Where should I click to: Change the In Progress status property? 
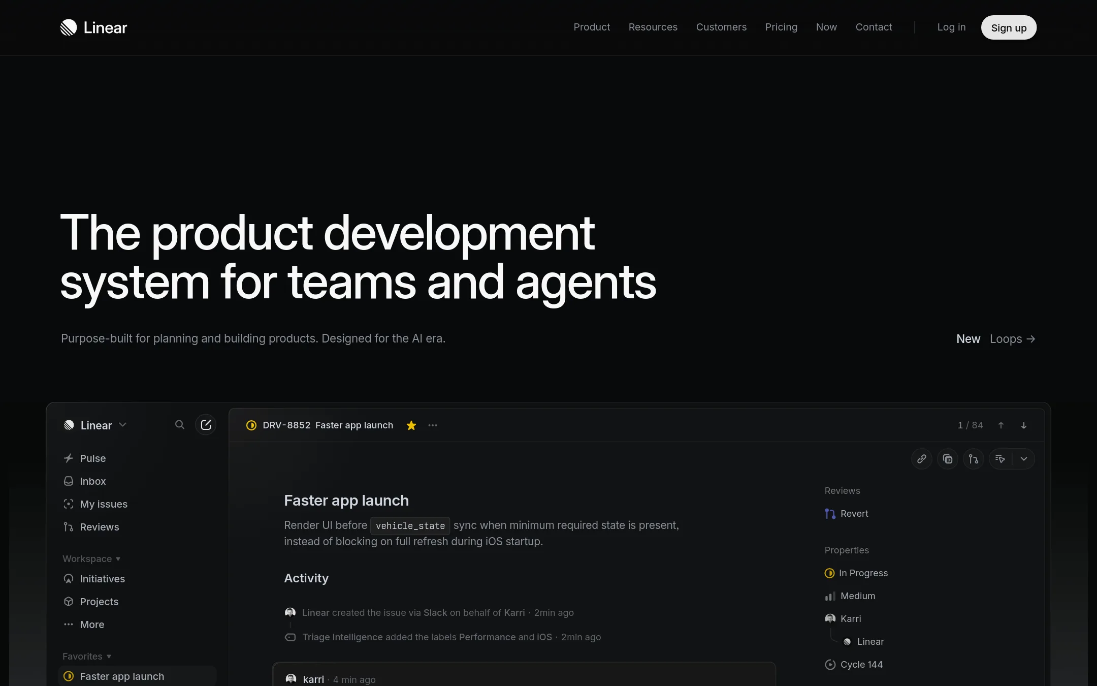click(x=856, y=573)
